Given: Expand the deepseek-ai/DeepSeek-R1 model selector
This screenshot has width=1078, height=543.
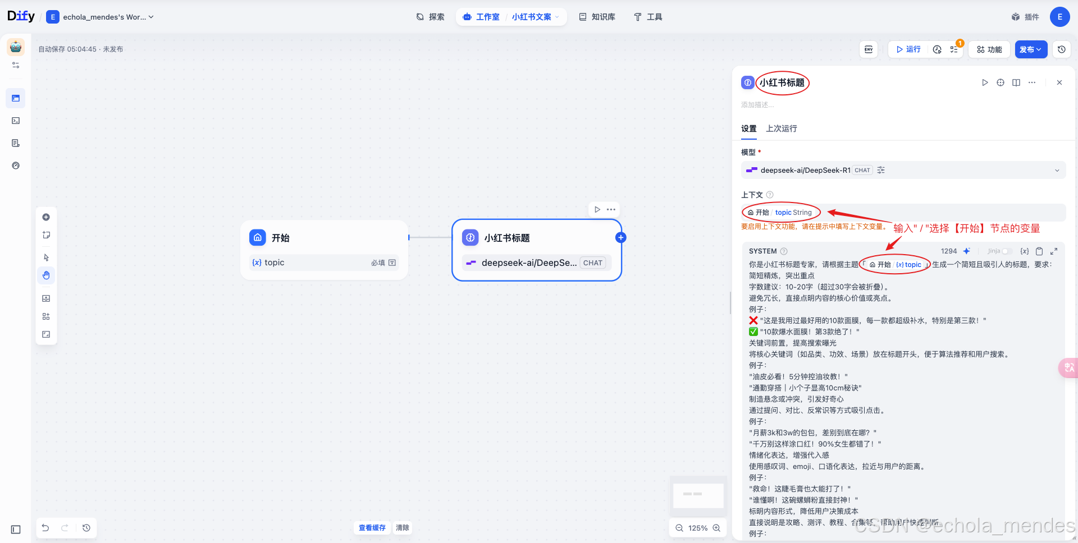Looking at the screenshot, I should coord(903,170).
